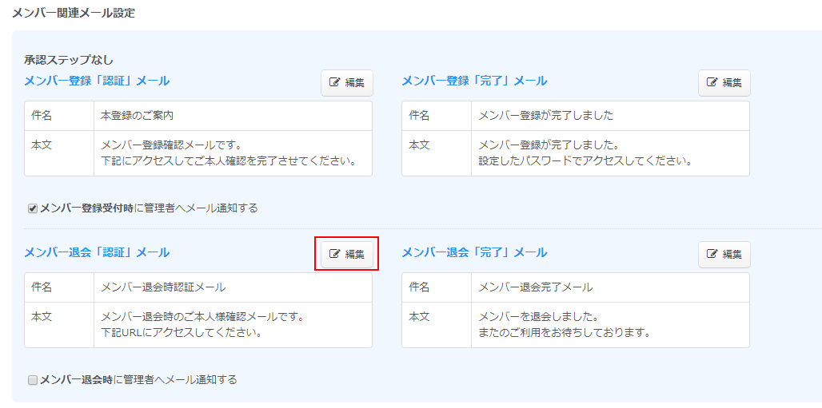822x408 pixels.
Task: Open the メンバー登録「認証」メール heading link
Action: coord(97,81)
